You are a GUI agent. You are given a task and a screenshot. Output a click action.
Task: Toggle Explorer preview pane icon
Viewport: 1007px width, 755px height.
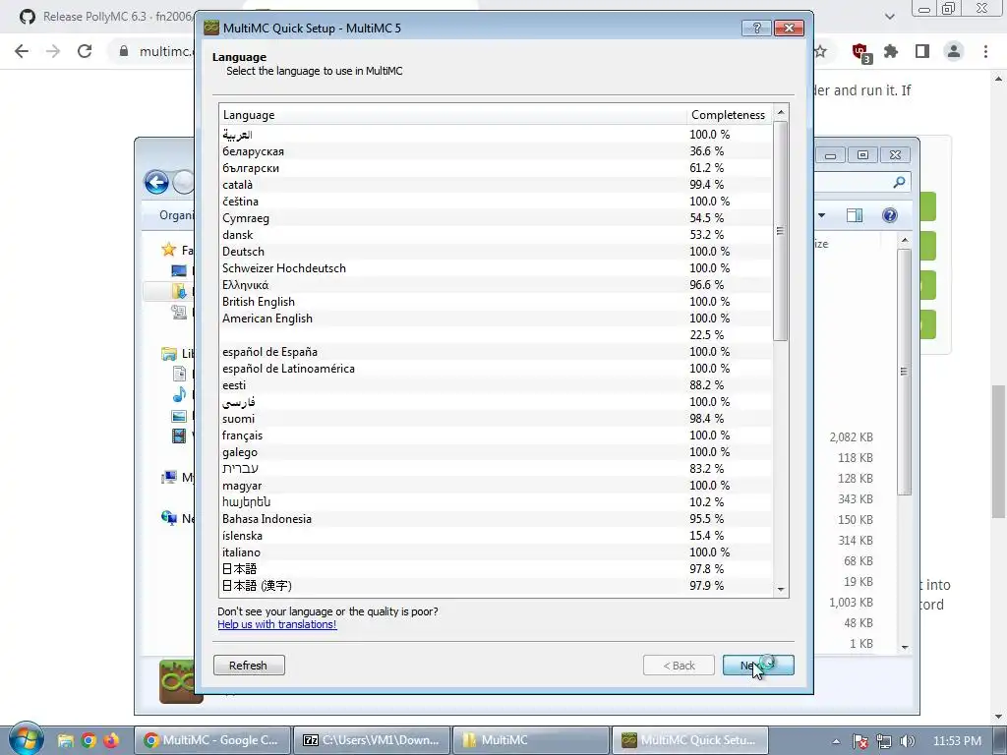[855, 215]
